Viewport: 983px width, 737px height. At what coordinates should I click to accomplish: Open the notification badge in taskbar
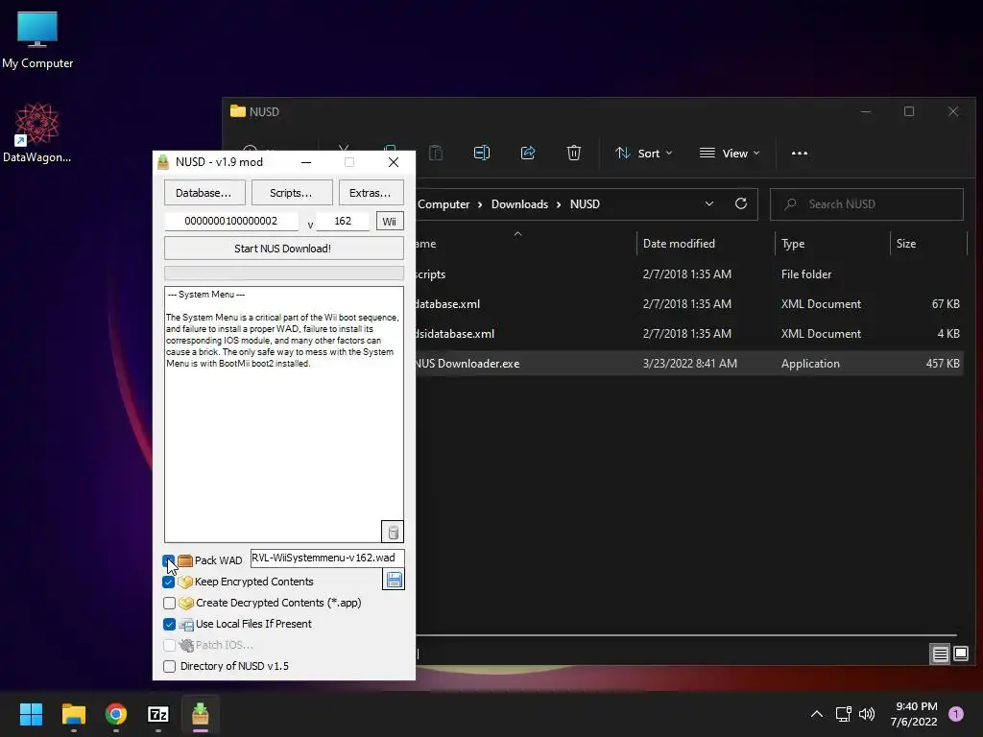[x=956, y=713]
